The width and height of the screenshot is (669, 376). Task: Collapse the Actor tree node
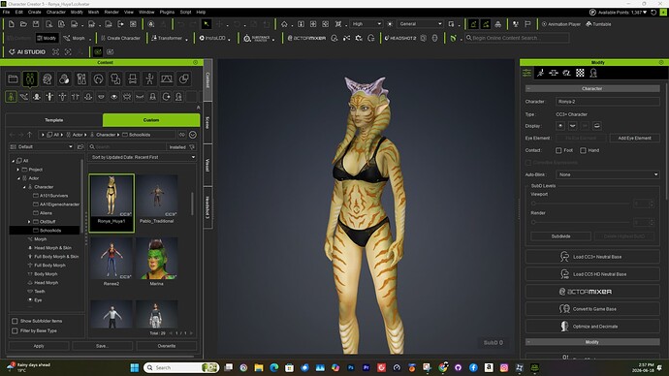coord(18,178)
